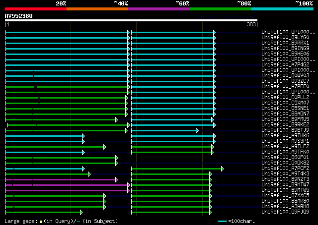Open hit UniRef100_A7P4G2
This screenshot has height=225, width=318.
click(x=285, y=65)
